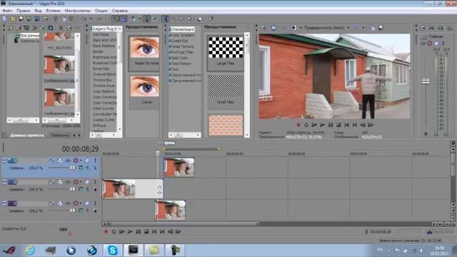This screenshot has height=257, width=457.
Task: Mute video track 1
Action: [87, 161]
